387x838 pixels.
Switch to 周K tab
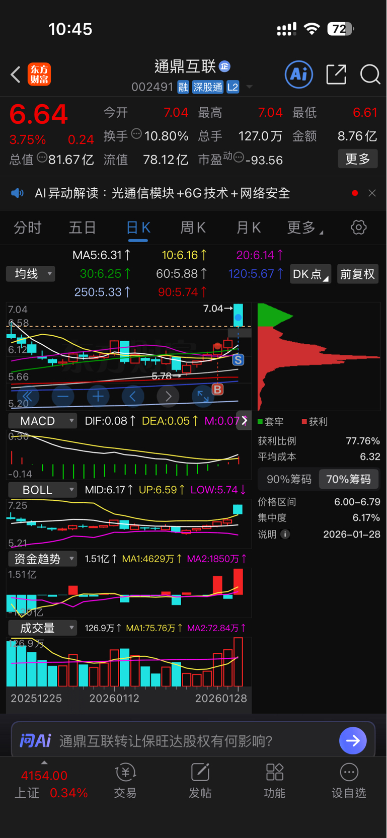tap(193, 227)
